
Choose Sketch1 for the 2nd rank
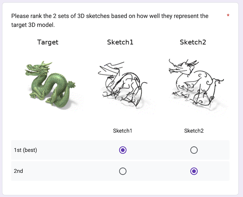pos(123,171)
